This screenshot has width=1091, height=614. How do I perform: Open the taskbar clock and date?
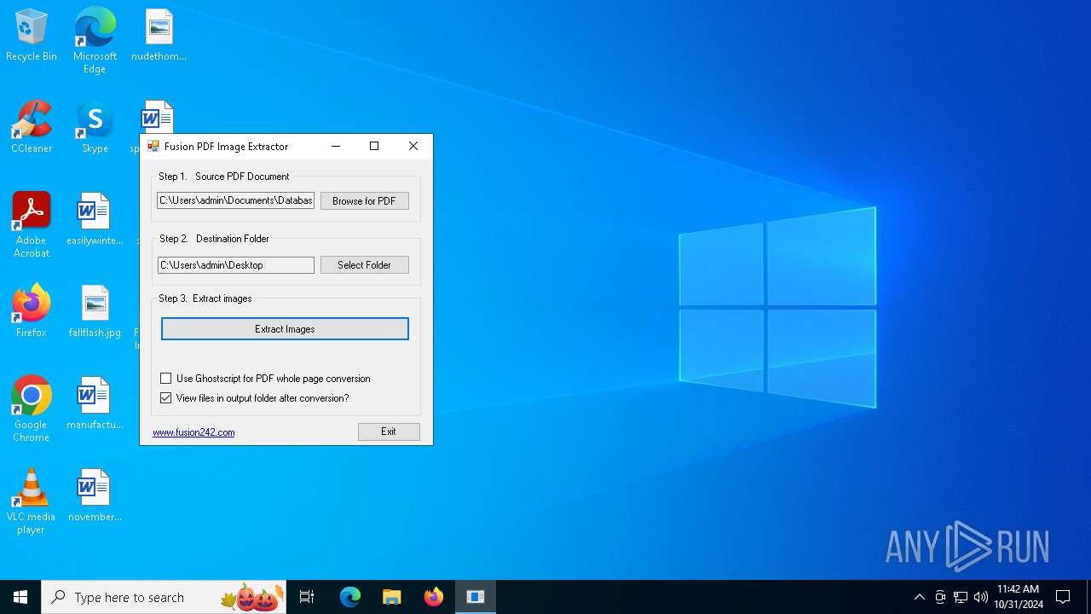[x=1018, y=597]
